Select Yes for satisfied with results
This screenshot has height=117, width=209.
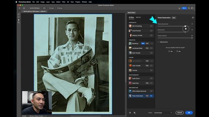[x=170, y=51]
